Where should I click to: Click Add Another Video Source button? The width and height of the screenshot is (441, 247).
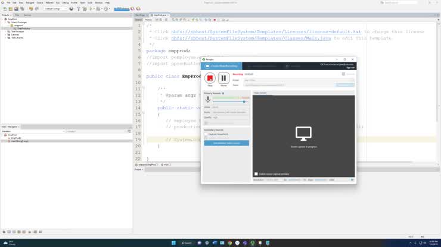tap(226, 143)
